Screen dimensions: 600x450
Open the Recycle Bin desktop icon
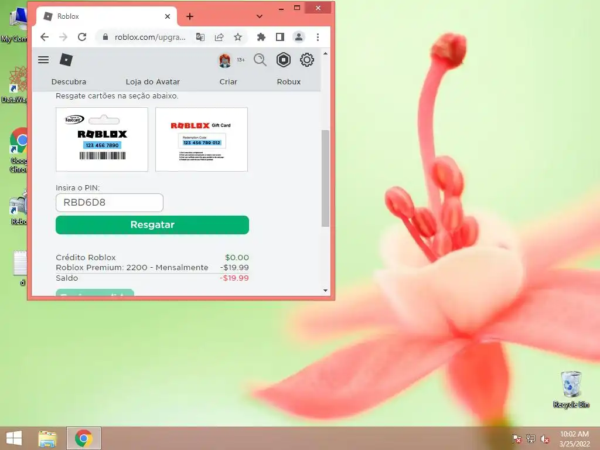(571, 390)
